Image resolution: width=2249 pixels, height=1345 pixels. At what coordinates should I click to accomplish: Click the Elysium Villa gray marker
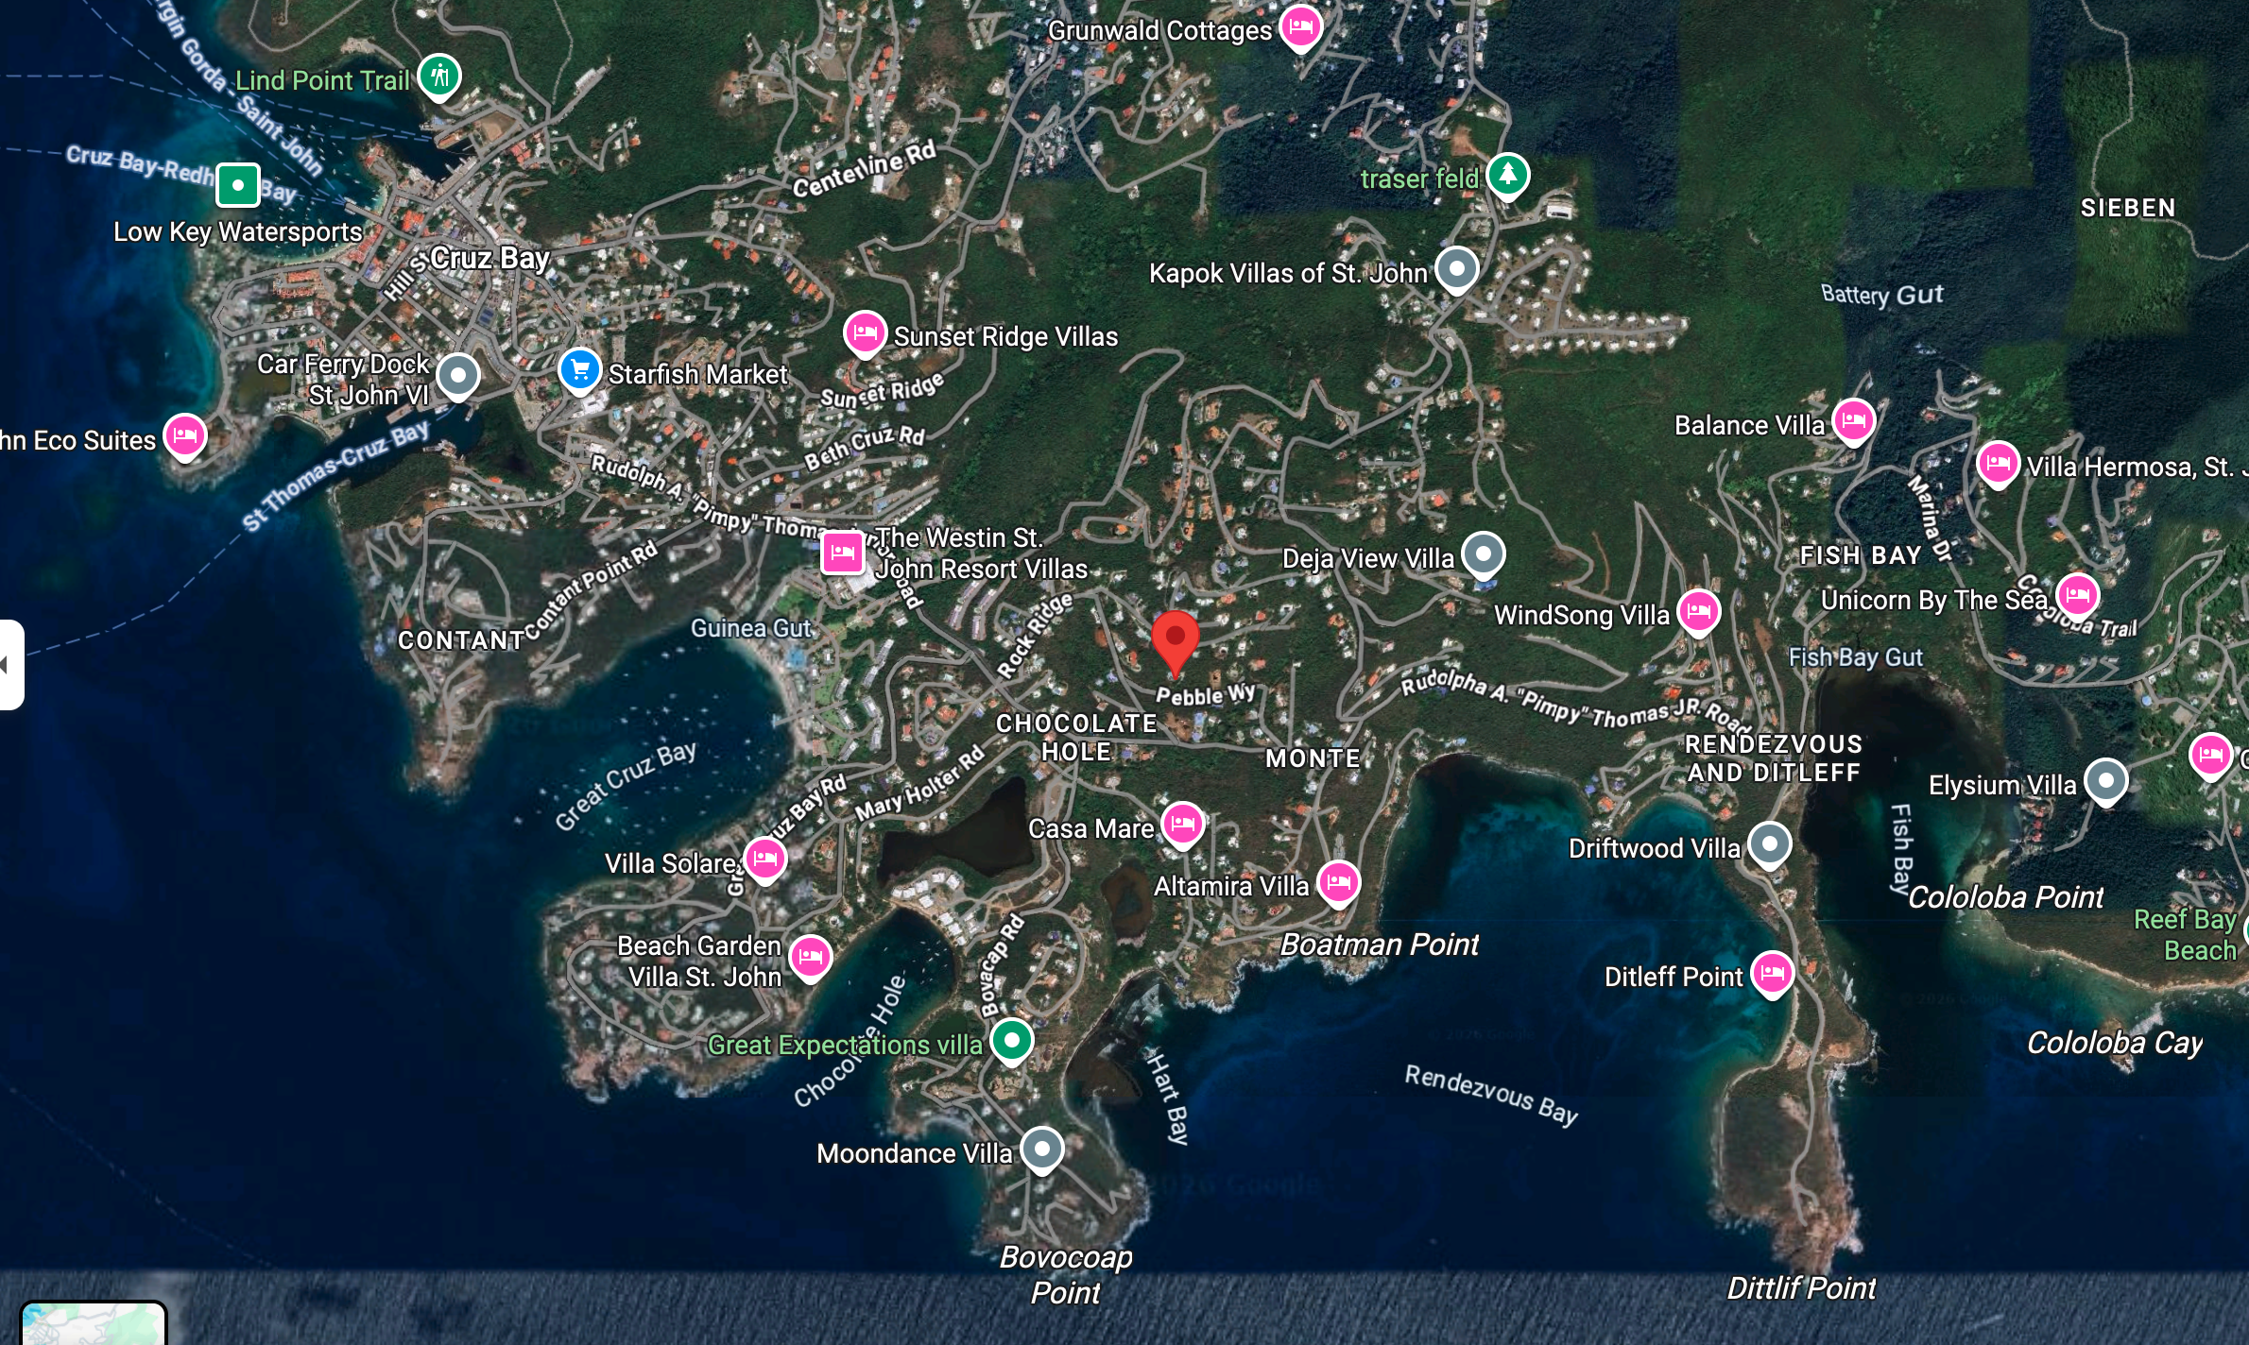[2106, 782]
